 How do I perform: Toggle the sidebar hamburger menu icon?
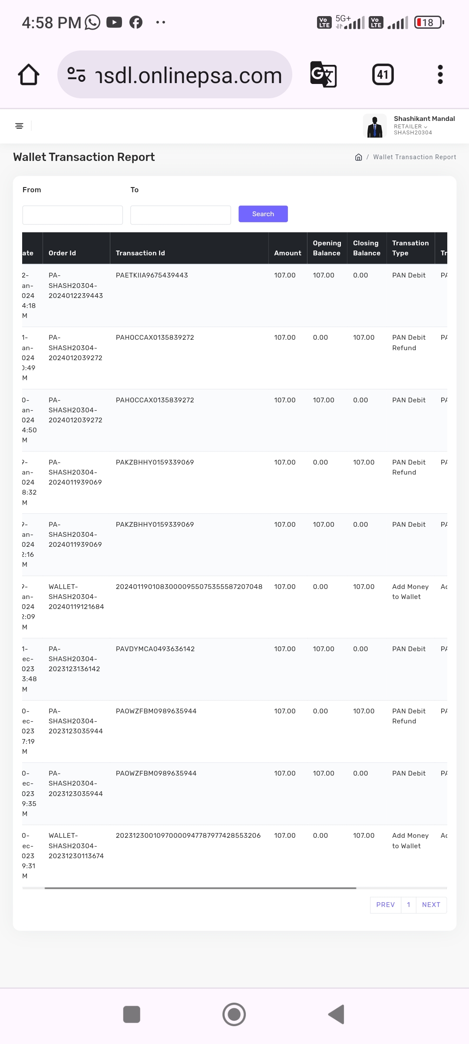click(19, 126)
